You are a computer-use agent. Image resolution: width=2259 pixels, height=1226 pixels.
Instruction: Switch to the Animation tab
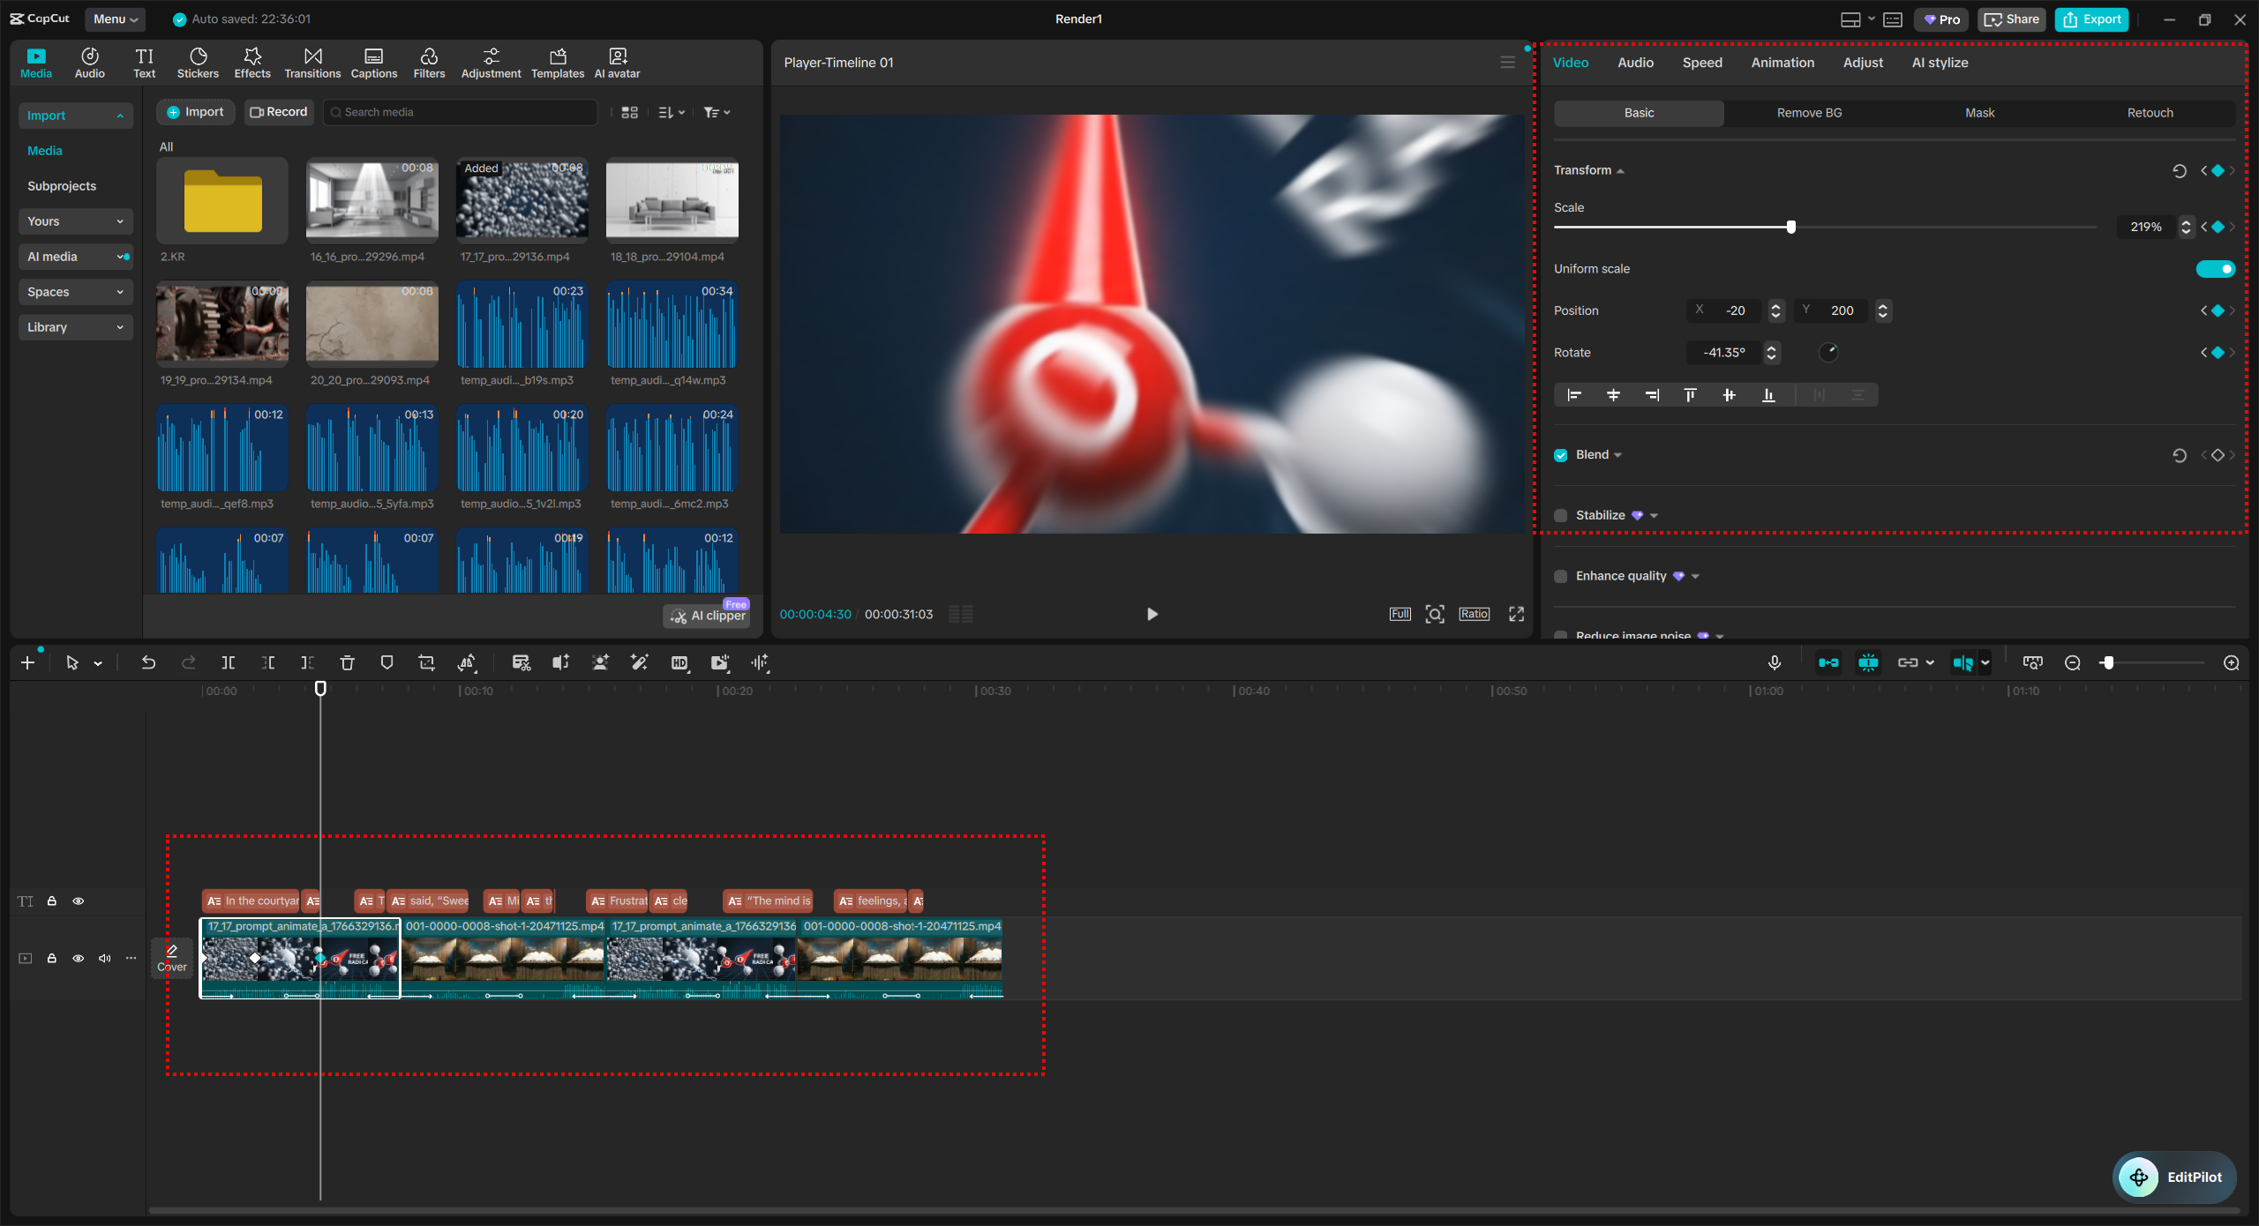[1782, 63]
